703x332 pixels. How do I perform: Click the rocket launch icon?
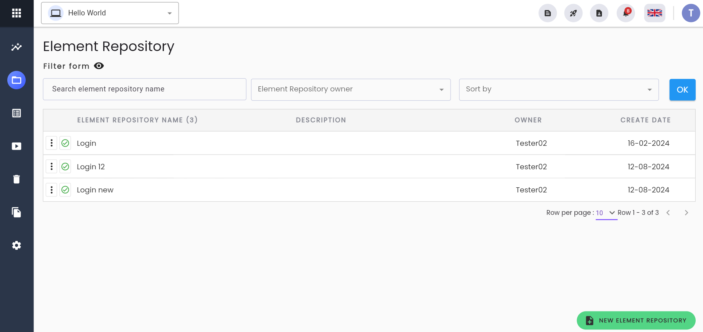tap(573, 13)
